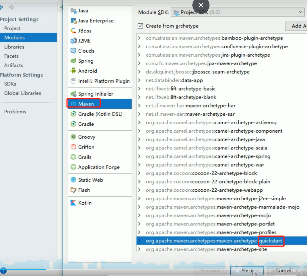Select lift-archetype-blank archetype

tap(222, 97)
